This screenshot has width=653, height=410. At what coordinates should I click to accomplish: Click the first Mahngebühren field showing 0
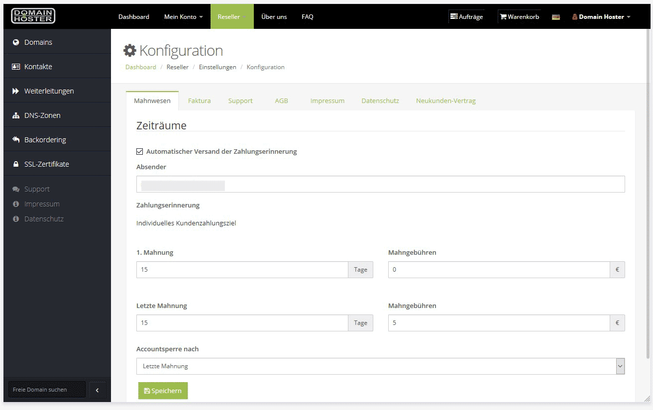(x=499, y=270)
